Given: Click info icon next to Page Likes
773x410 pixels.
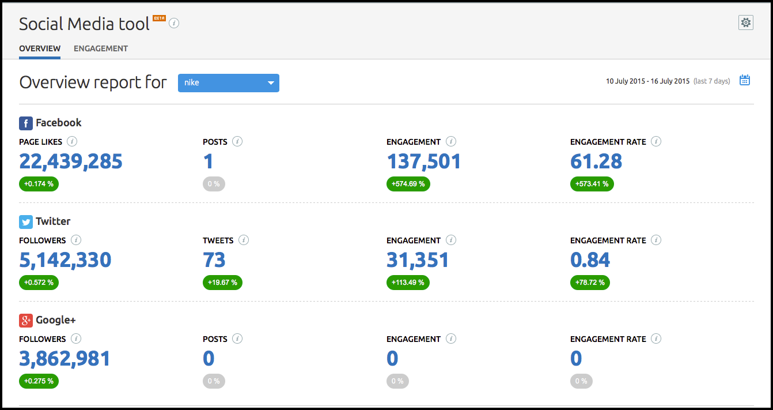Looking at the screenshot, I should point(72,141).
